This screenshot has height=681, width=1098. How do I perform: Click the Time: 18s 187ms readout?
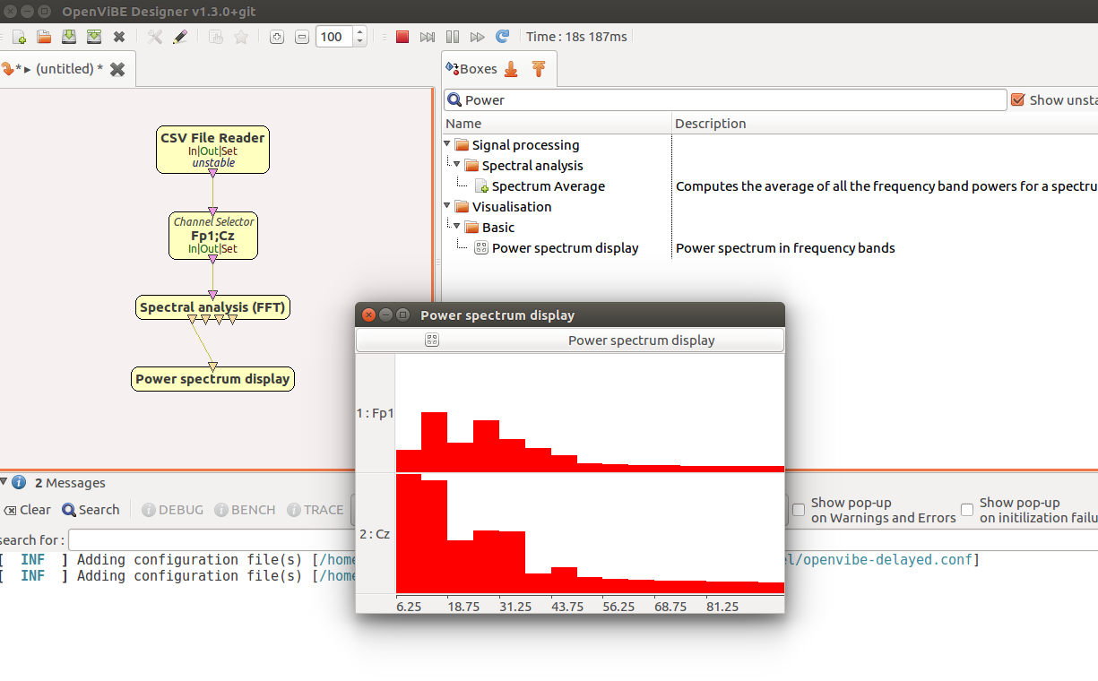click(x=577, y=37)
